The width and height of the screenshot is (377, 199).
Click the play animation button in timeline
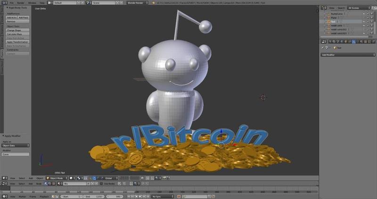tap(140, 196)
